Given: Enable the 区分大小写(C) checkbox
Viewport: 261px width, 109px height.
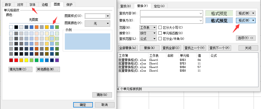Looking at the screenshot, I should click(160, 28).
